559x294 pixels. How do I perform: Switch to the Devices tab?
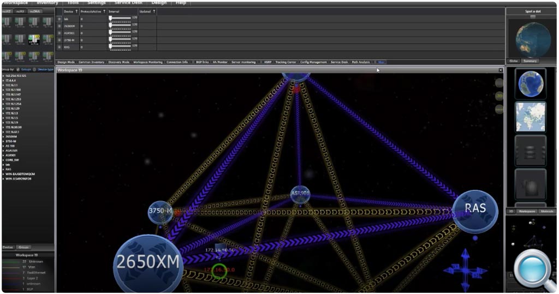(x=8, y=247)
